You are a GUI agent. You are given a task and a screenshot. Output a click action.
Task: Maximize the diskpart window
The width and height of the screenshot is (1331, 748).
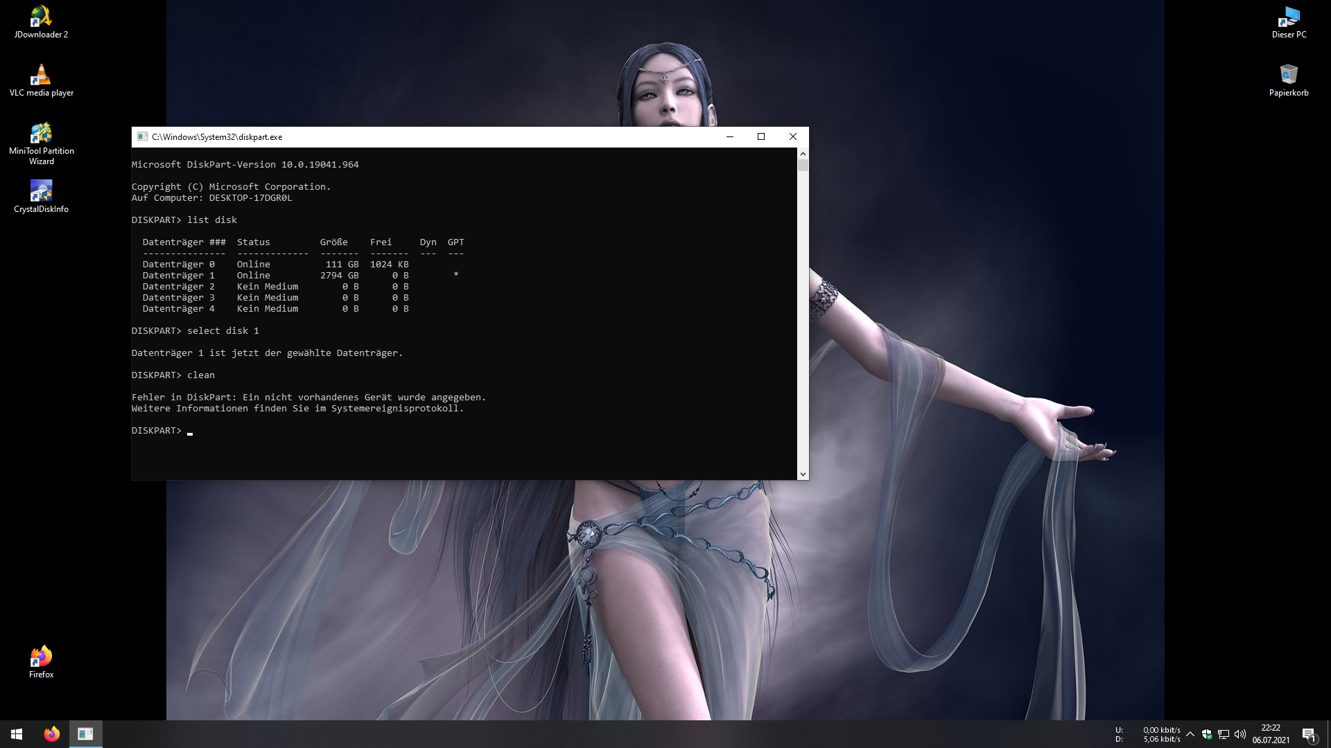pos(761,137)
